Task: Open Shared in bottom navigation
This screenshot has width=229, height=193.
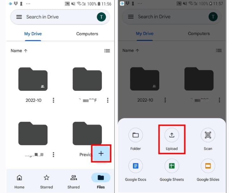Action: tap(74, 182)
